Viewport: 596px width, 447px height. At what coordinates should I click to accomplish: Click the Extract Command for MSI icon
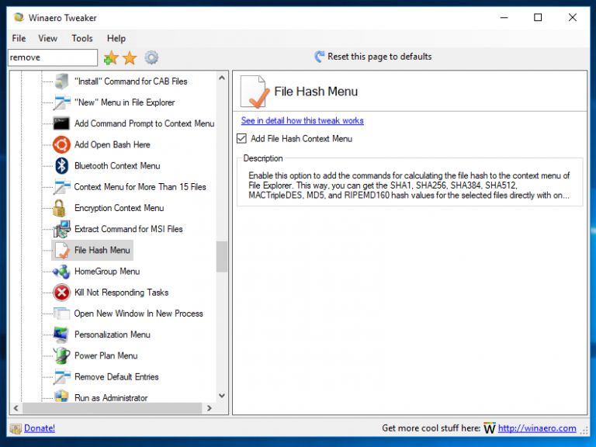pos(61,229)
